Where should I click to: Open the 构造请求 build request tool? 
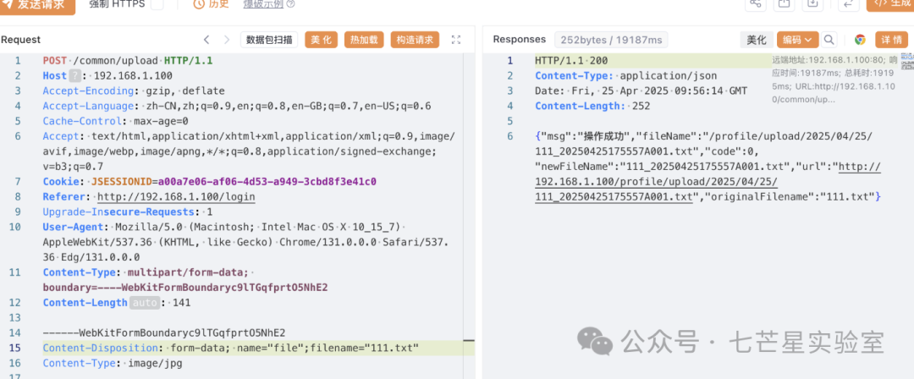415,40
